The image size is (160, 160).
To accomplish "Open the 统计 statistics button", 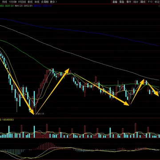I will point(136,2).
